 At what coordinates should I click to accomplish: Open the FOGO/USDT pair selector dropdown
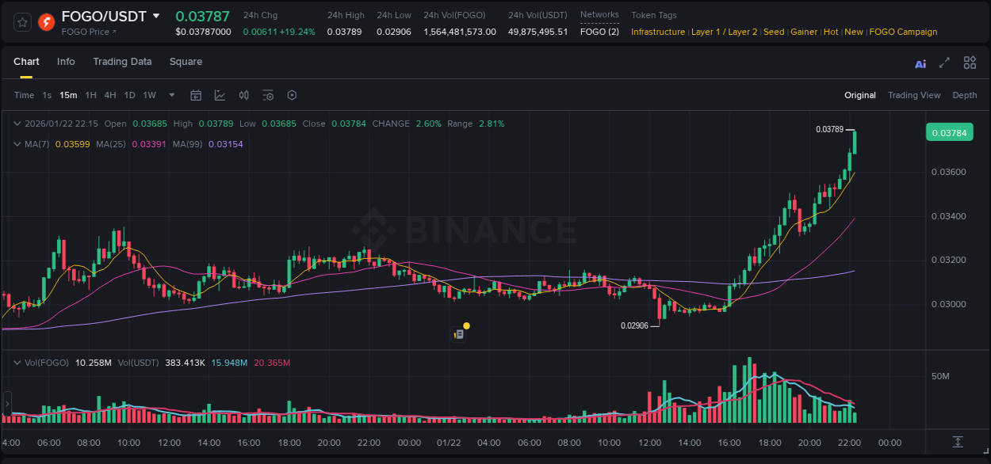156,16
